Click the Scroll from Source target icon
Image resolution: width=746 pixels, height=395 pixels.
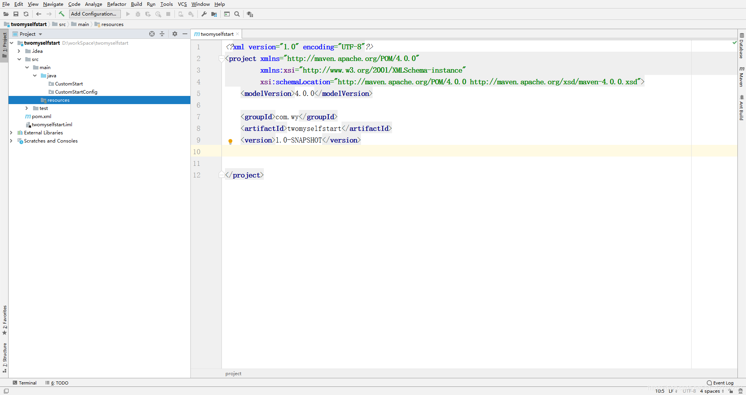point(152,34)
